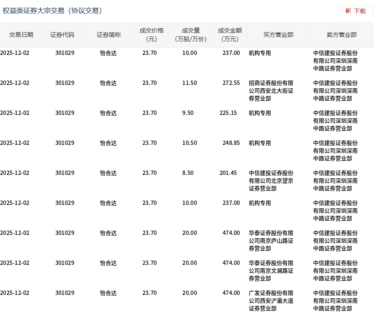
Task: Select the 8.50 volume cell
Action: pyautogui.click(x=188, y=173)
